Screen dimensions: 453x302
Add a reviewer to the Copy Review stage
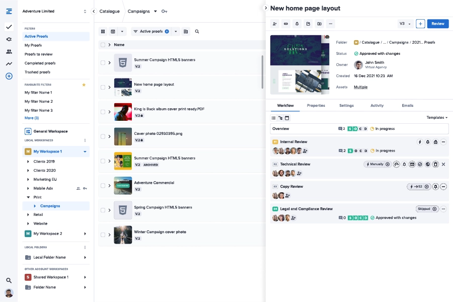(287, 196)
